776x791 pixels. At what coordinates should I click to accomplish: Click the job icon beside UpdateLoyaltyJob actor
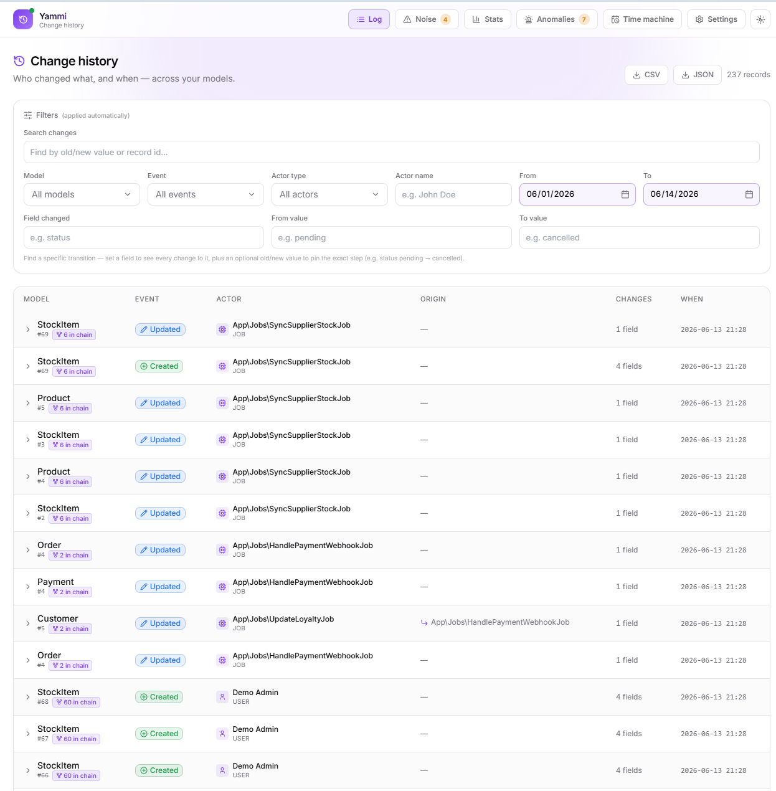222,623
